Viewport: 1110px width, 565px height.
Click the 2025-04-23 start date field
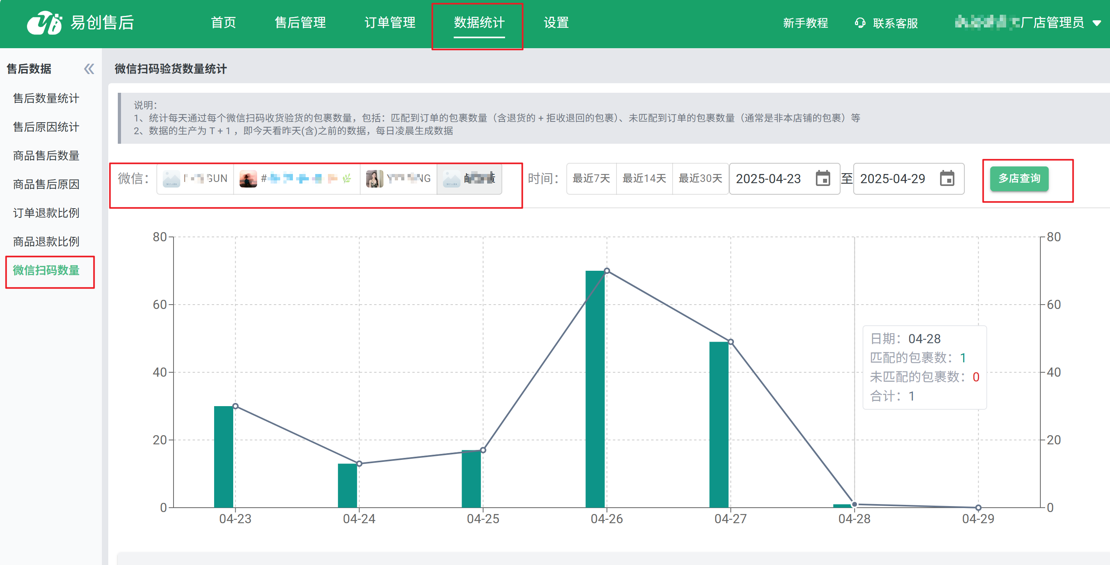point(768,178)
